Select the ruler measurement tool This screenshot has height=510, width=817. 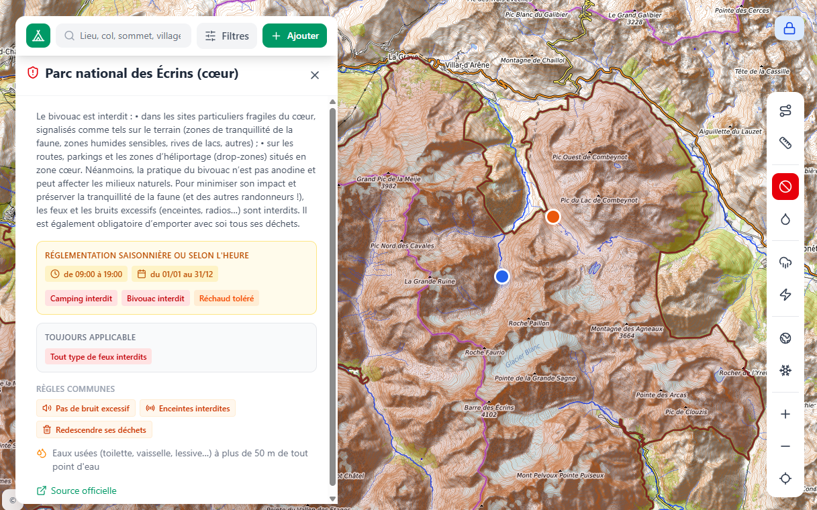(785, 143)
